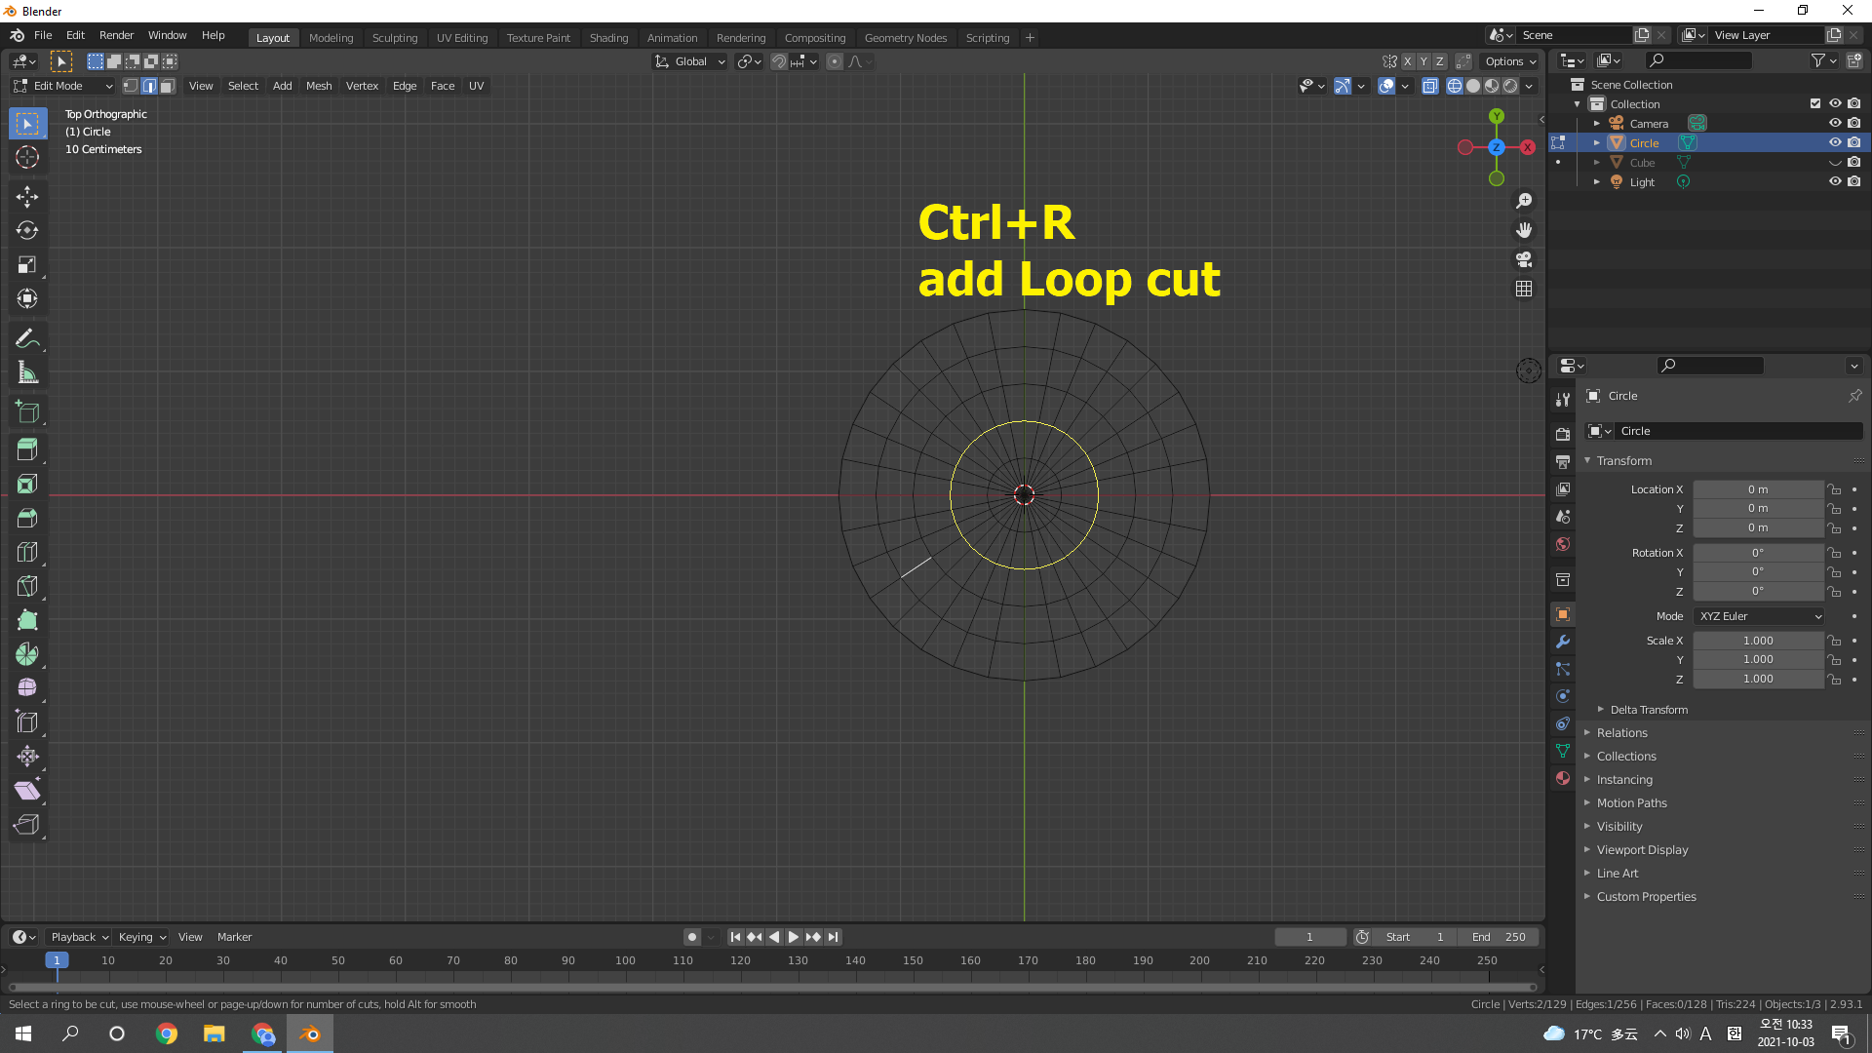The width and height of the screenshot is (1872, 1053).
Task: Select the Move tool in toolbar
Action: pos(27,197)
